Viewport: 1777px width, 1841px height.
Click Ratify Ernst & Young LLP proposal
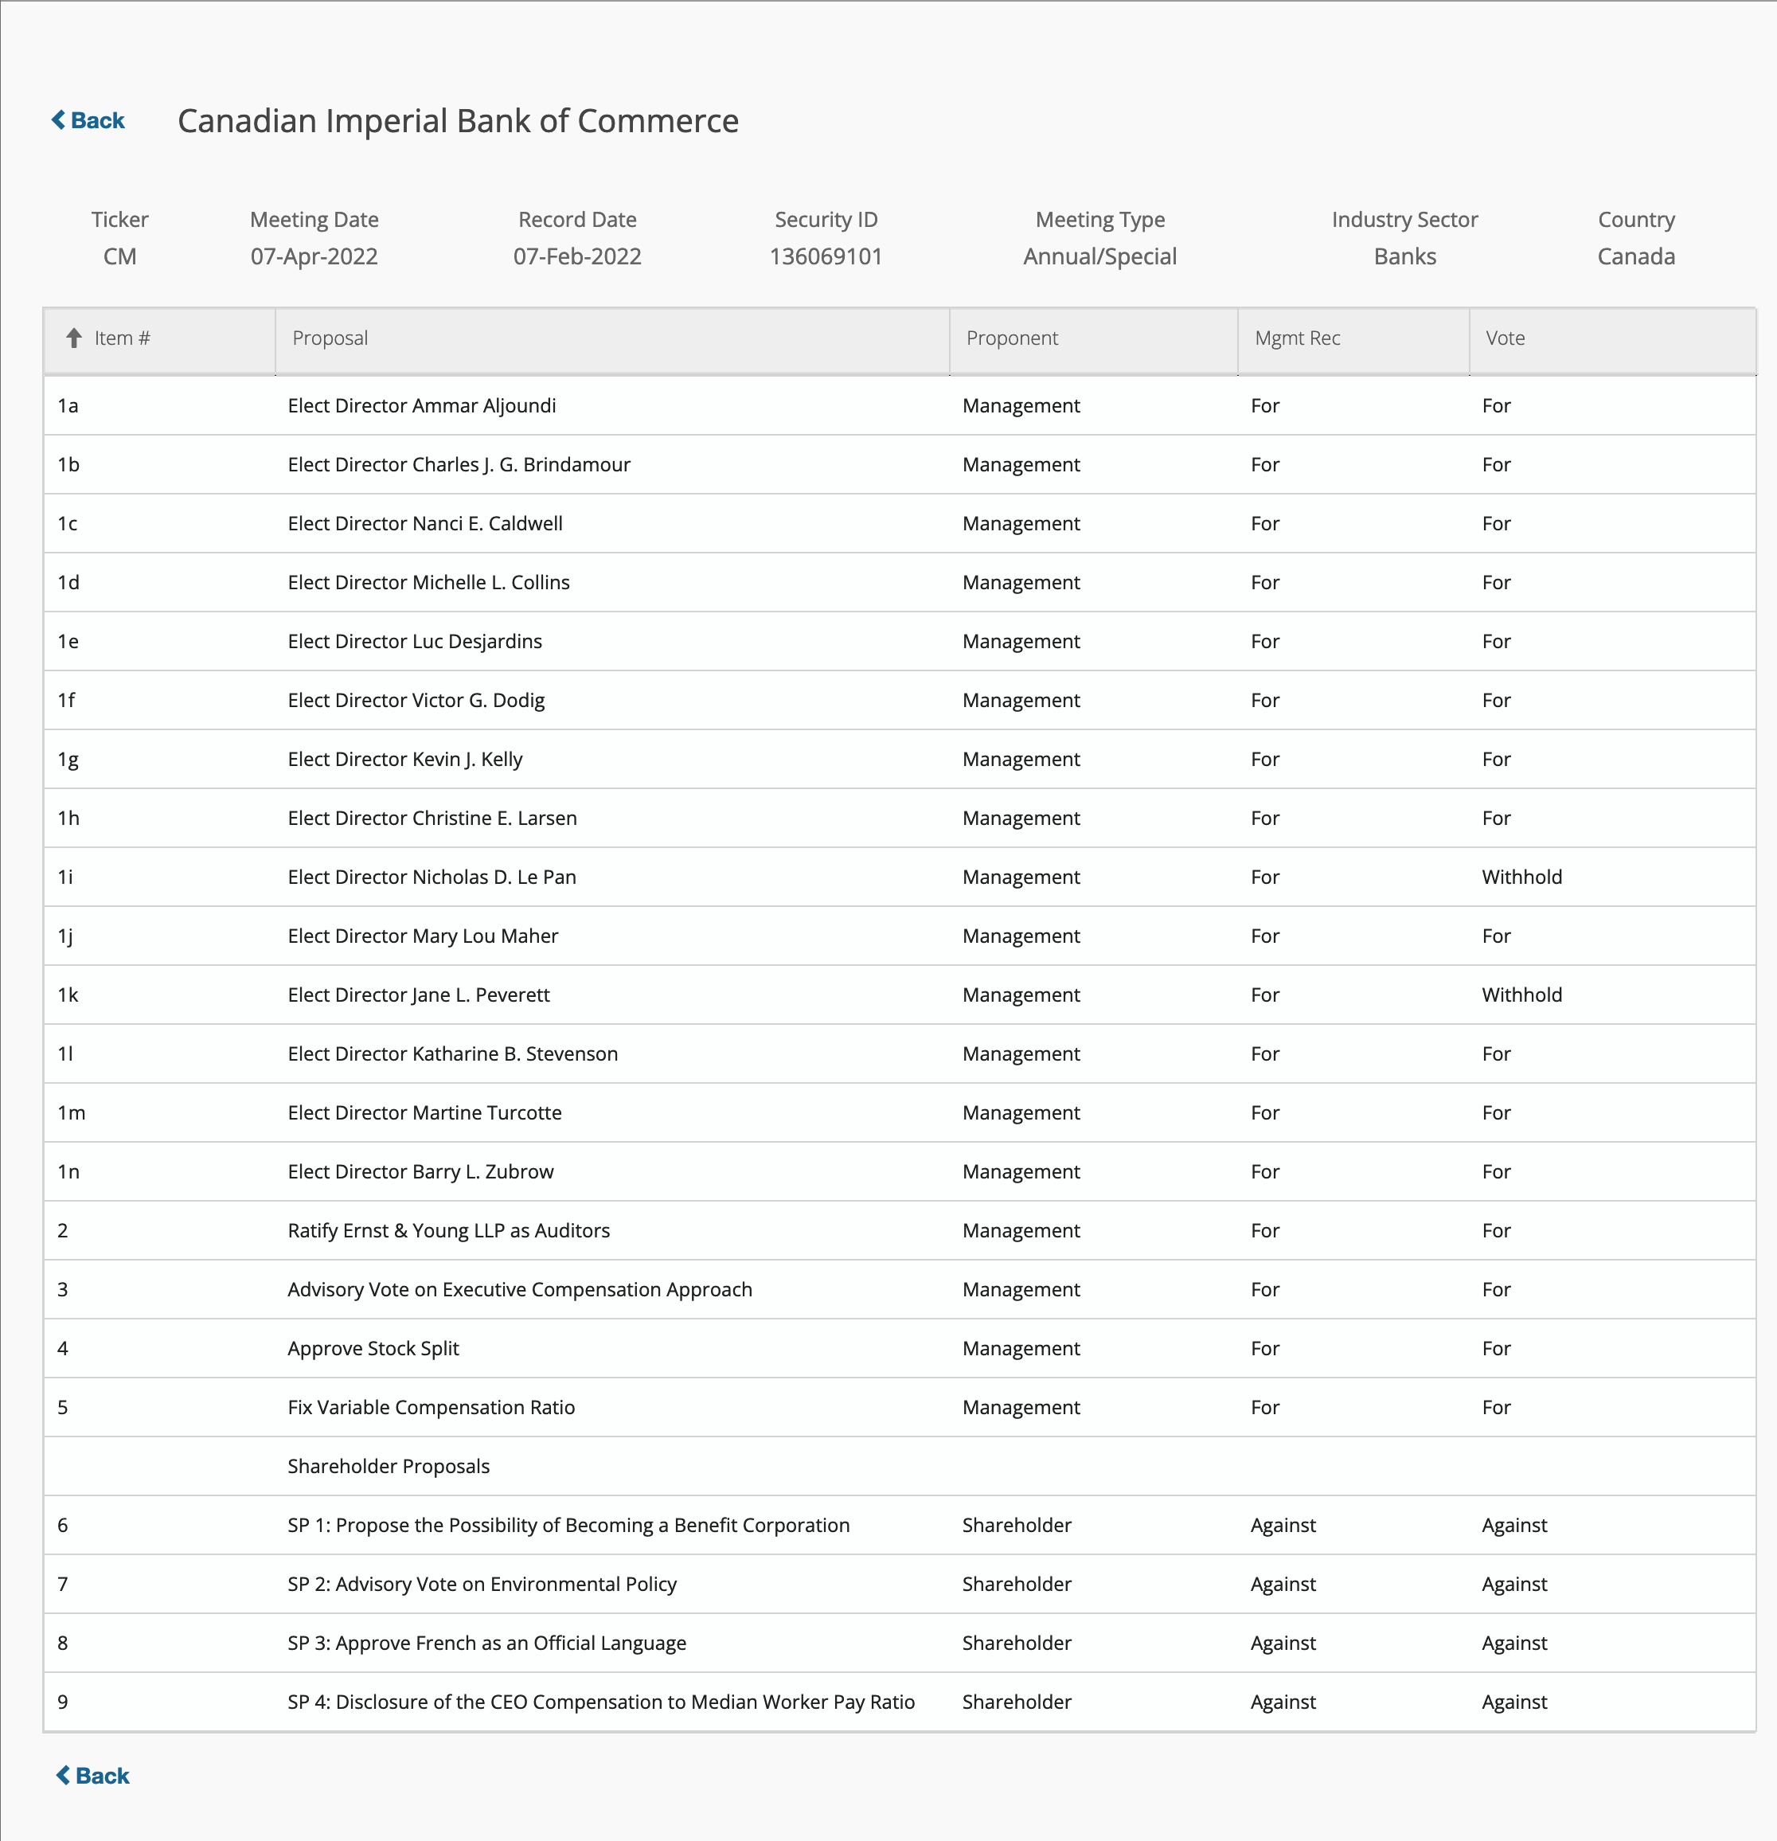[449, 1230]
